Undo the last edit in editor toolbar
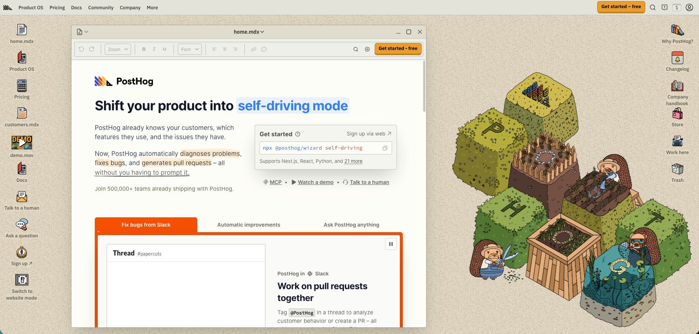 click(81, 49)
